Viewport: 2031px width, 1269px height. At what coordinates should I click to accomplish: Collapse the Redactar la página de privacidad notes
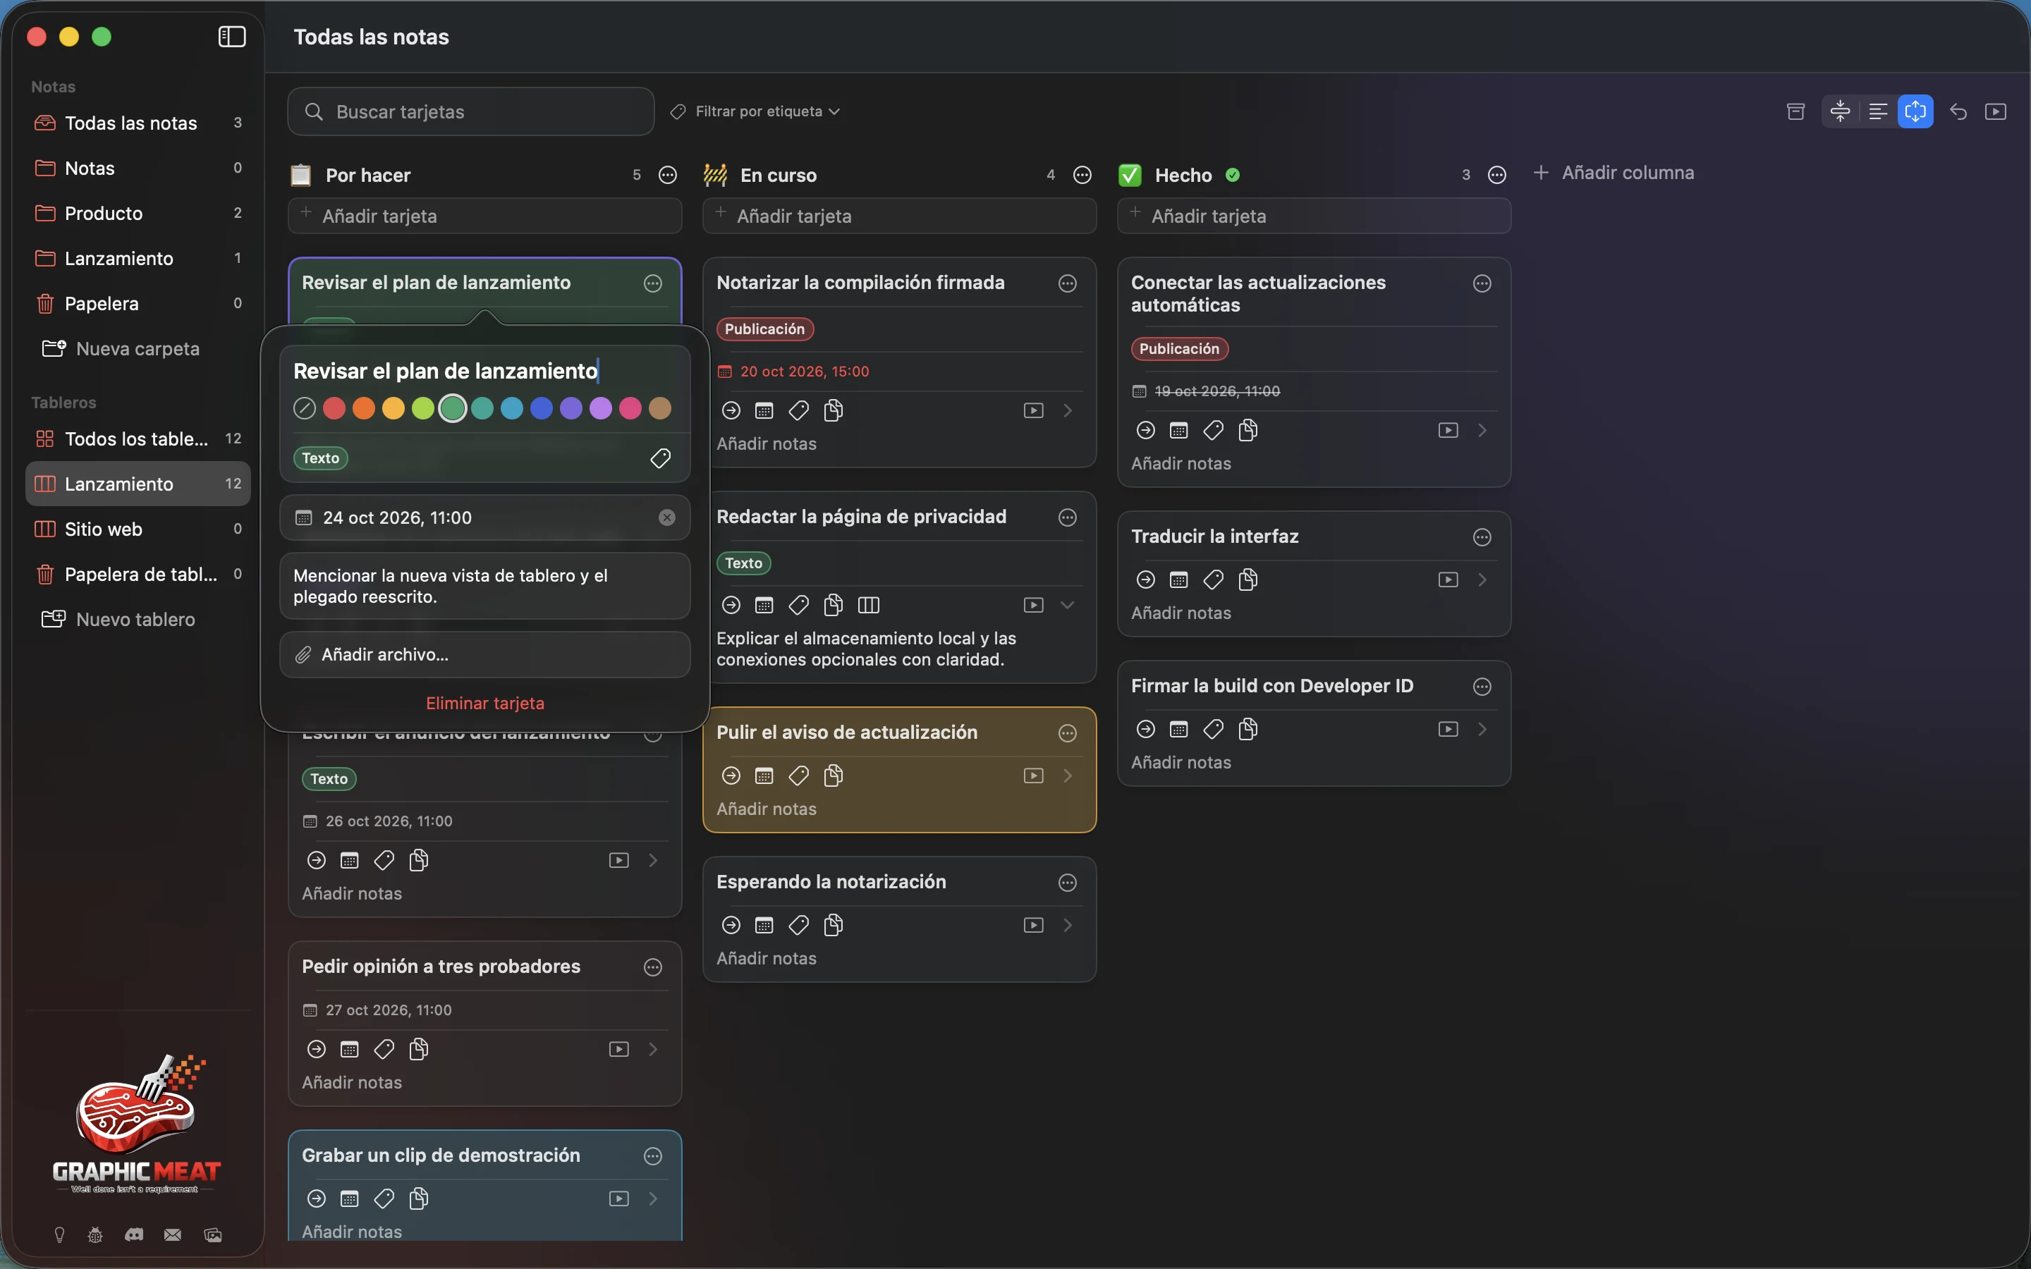click(x=1068, y=605)
